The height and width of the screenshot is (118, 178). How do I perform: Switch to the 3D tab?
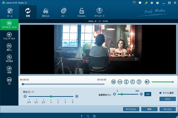click(9, 81)
